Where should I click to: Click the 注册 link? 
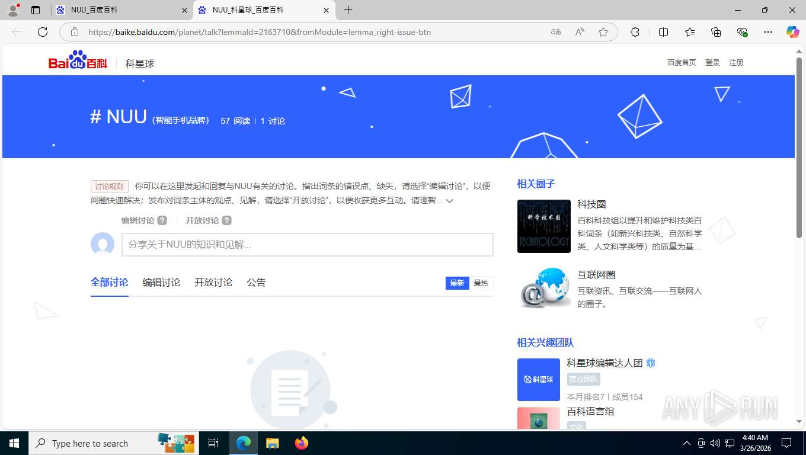(736, 63)
